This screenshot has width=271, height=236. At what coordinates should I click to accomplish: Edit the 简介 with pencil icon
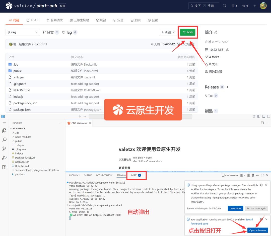(x=216, y=32)
